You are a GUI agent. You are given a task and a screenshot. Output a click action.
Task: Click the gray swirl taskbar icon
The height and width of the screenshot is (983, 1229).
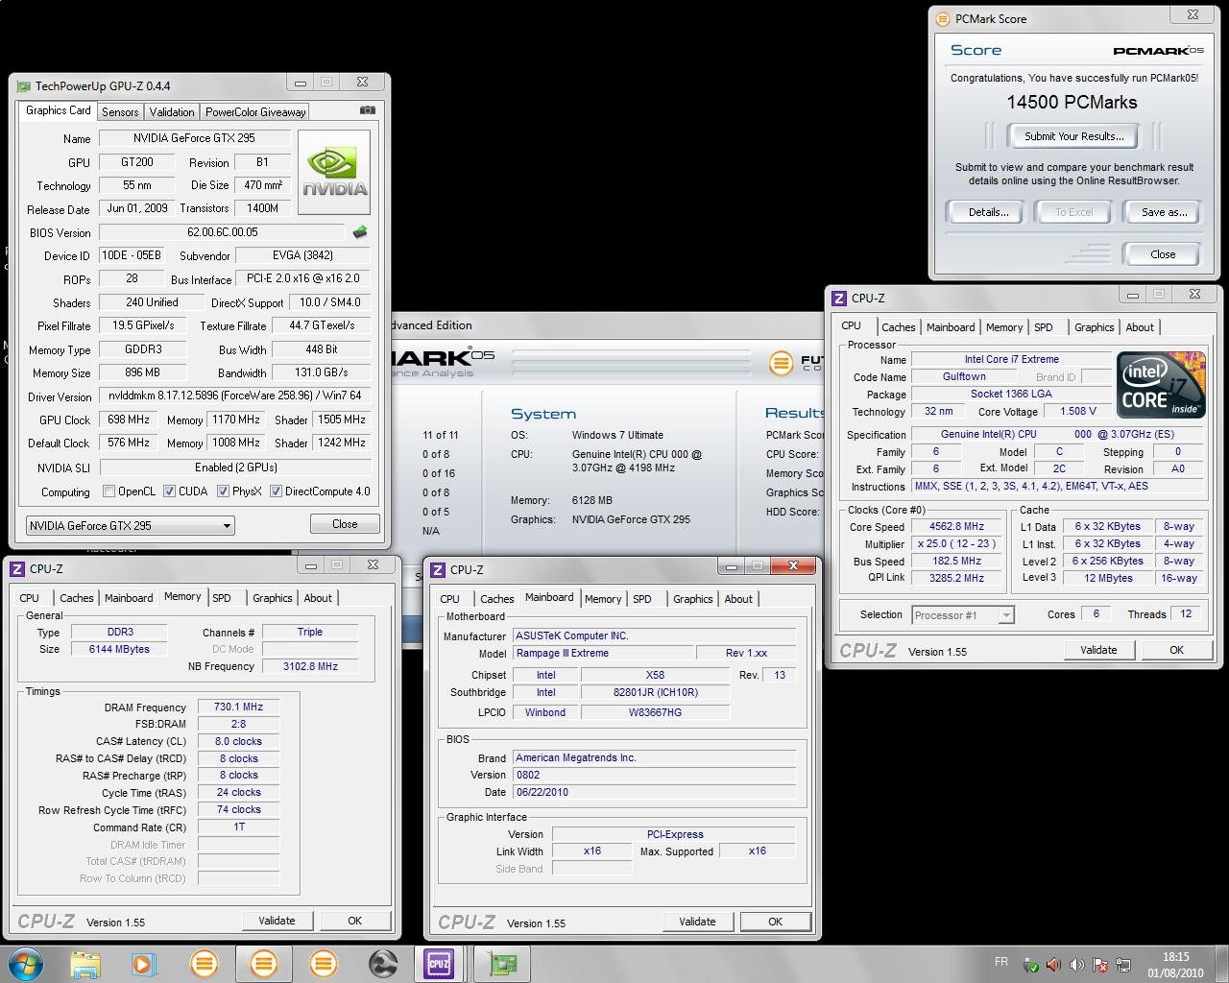tap(382, 964)
